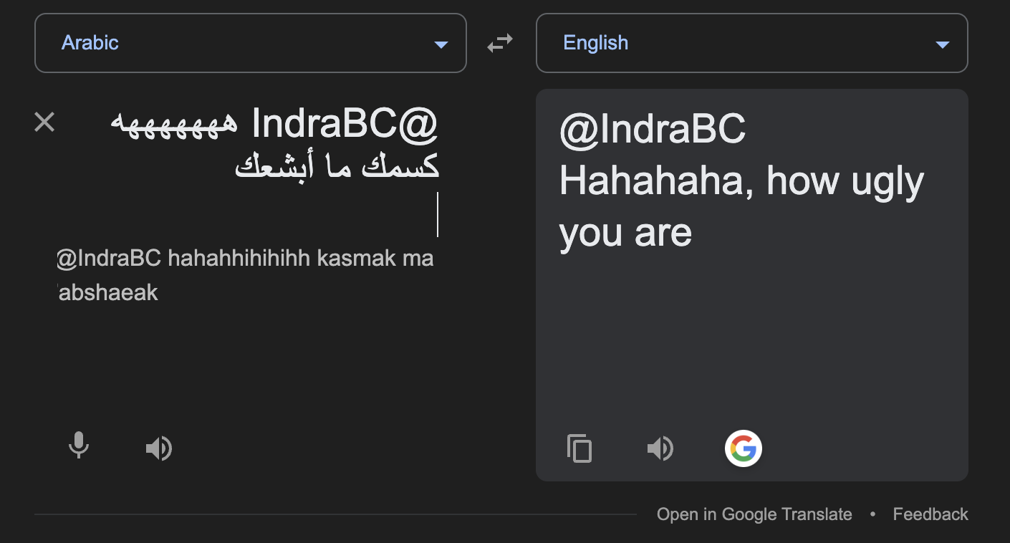The image size is (1010, 543).
Task: Click the arrow beside English
Action: 943,44
